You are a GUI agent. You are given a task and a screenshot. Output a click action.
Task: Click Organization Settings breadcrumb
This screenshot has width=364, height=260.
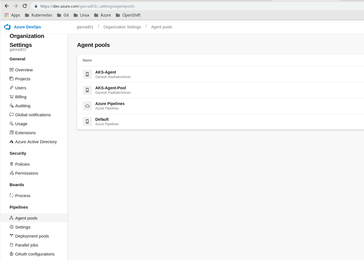(x=122, y=27)
